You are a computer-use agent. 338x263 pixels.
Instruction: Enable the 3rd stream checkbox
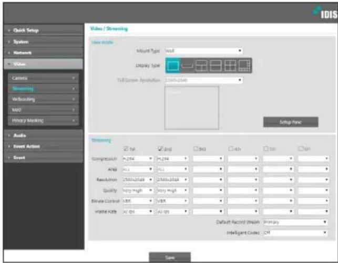click(x=196, y=149)
